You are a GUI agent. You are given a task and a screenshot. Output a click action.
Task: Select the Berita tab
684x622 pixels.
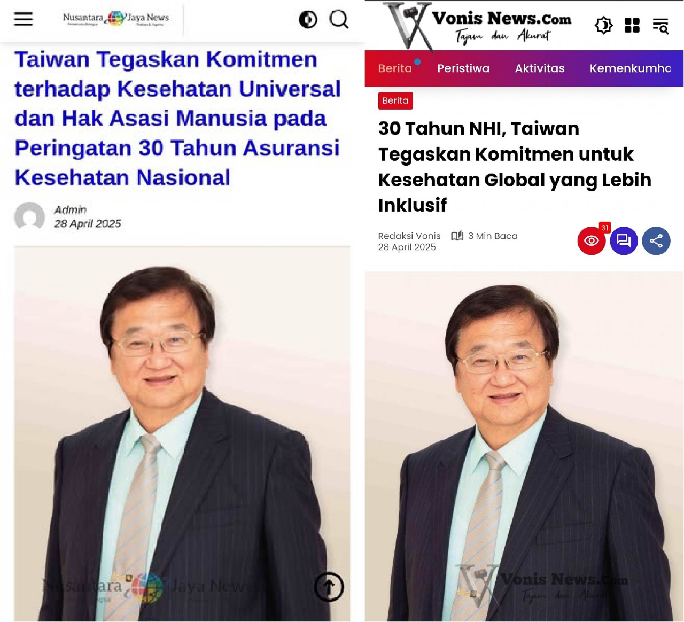click(395, 68)
